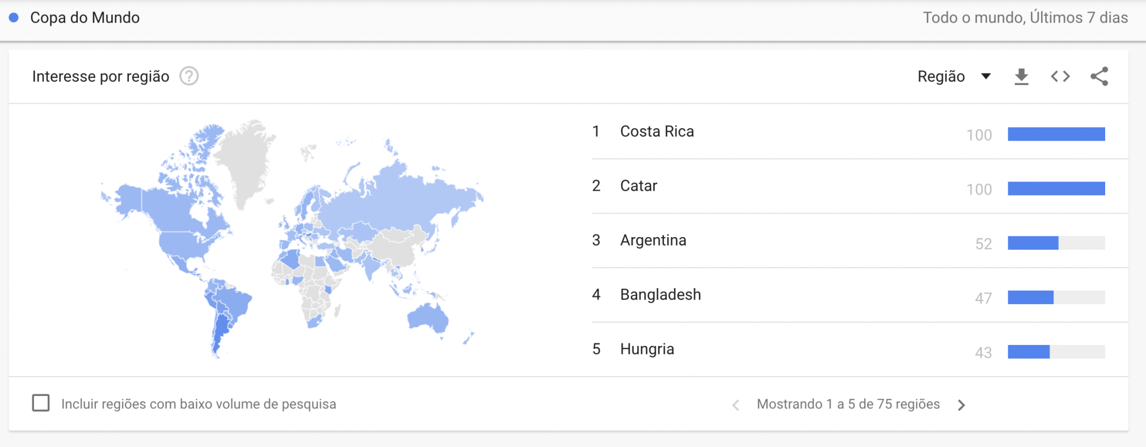Select Costa Rica from the region list
The image size is (1146, 447).
pyautogui.click(x=658, y=131)
